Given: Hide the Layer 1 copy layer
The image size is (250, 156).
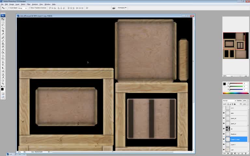Looking at the screenshot, I should click(x=224, y=139).
